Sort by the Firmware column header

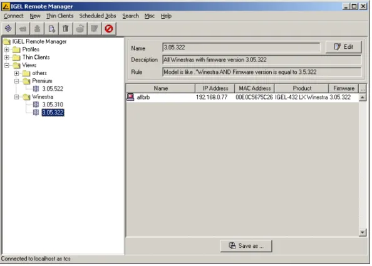[344, 88]
